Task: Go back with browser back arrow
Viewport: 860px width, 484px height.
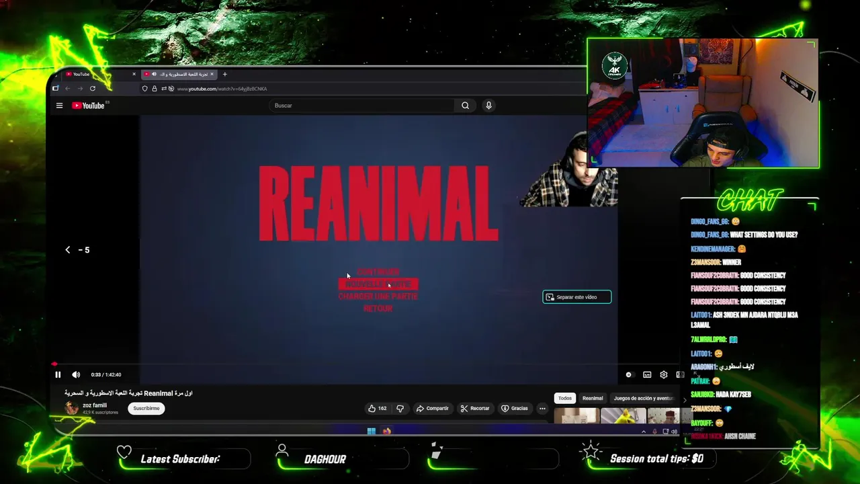Action: (x=67, y=89)
